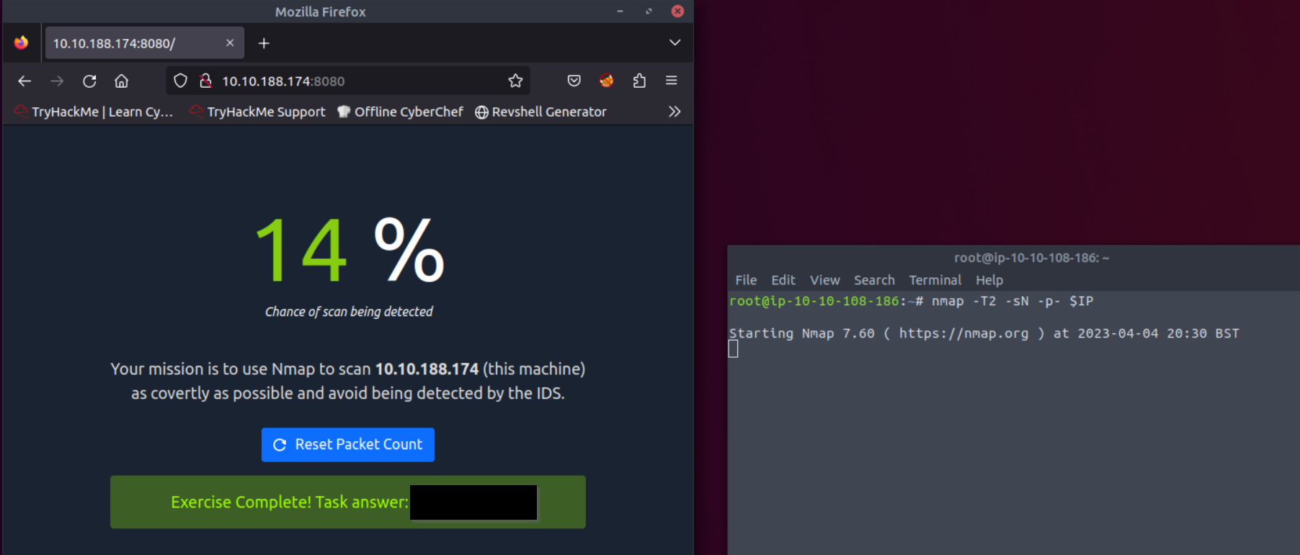Open the Revshell Generator bookmark
The height and width of the screenshot is (555, 1300).
point(540,112)
